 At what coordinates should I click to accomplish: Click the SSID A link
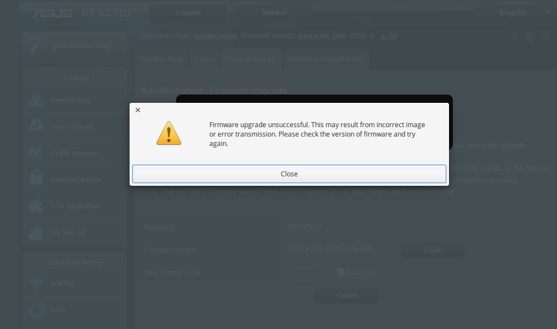[372, 36]
